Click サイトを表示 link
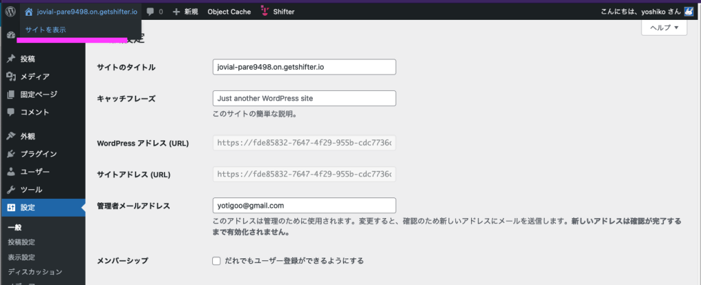Image resolution: width=701 pixels, height=285 pixels. pyautogui.click(x=46, y=30)
